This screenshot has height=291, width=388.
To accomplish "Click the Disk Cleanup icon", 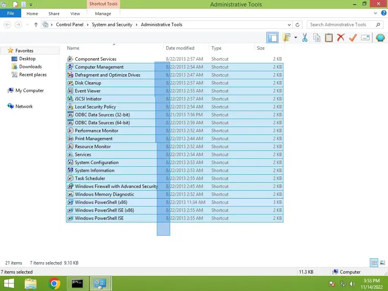I will pos(70,83).
